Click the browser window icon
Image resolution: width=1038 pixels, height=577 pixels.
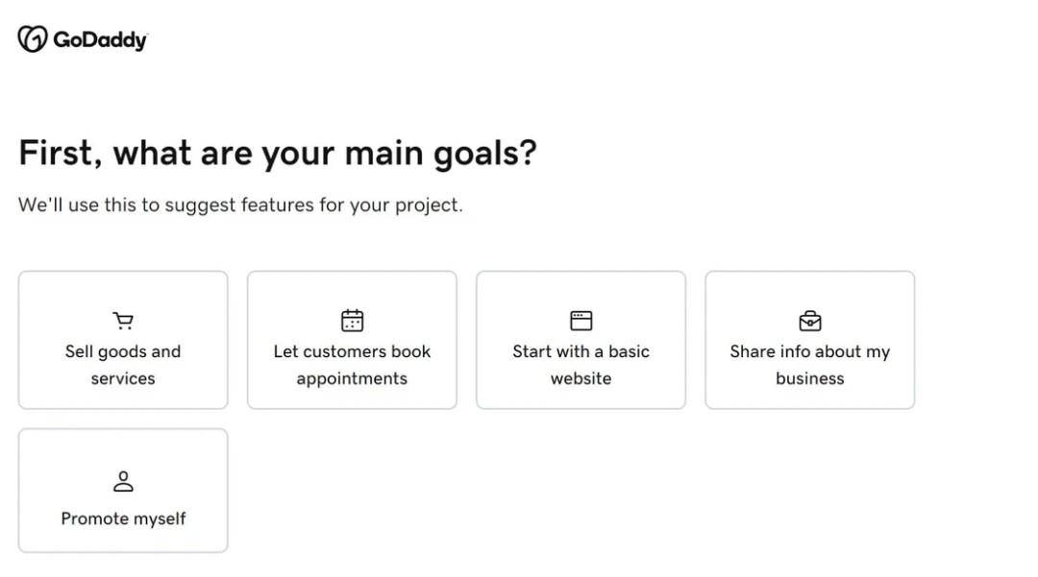coord(581,321)
